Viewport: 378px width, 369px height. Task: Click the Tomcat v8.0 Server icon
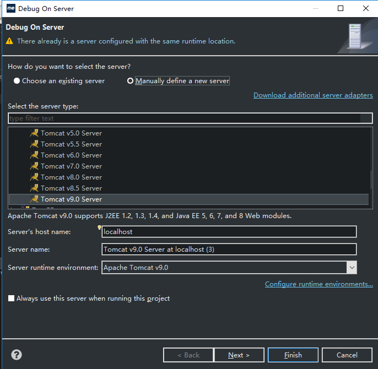(x=34, y=177)
